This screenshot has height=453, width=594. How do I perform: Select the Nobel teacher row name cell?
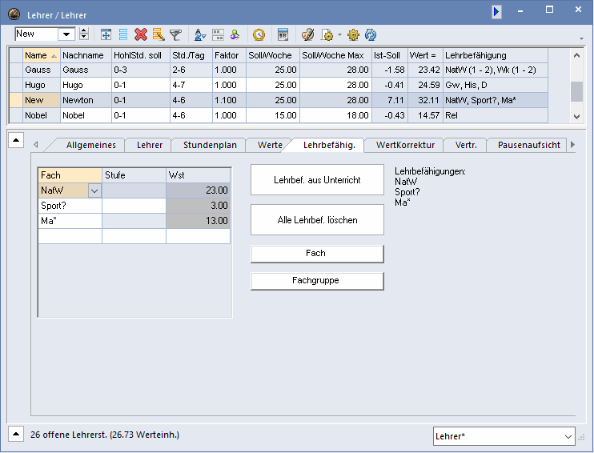click(x=42, y=115)
